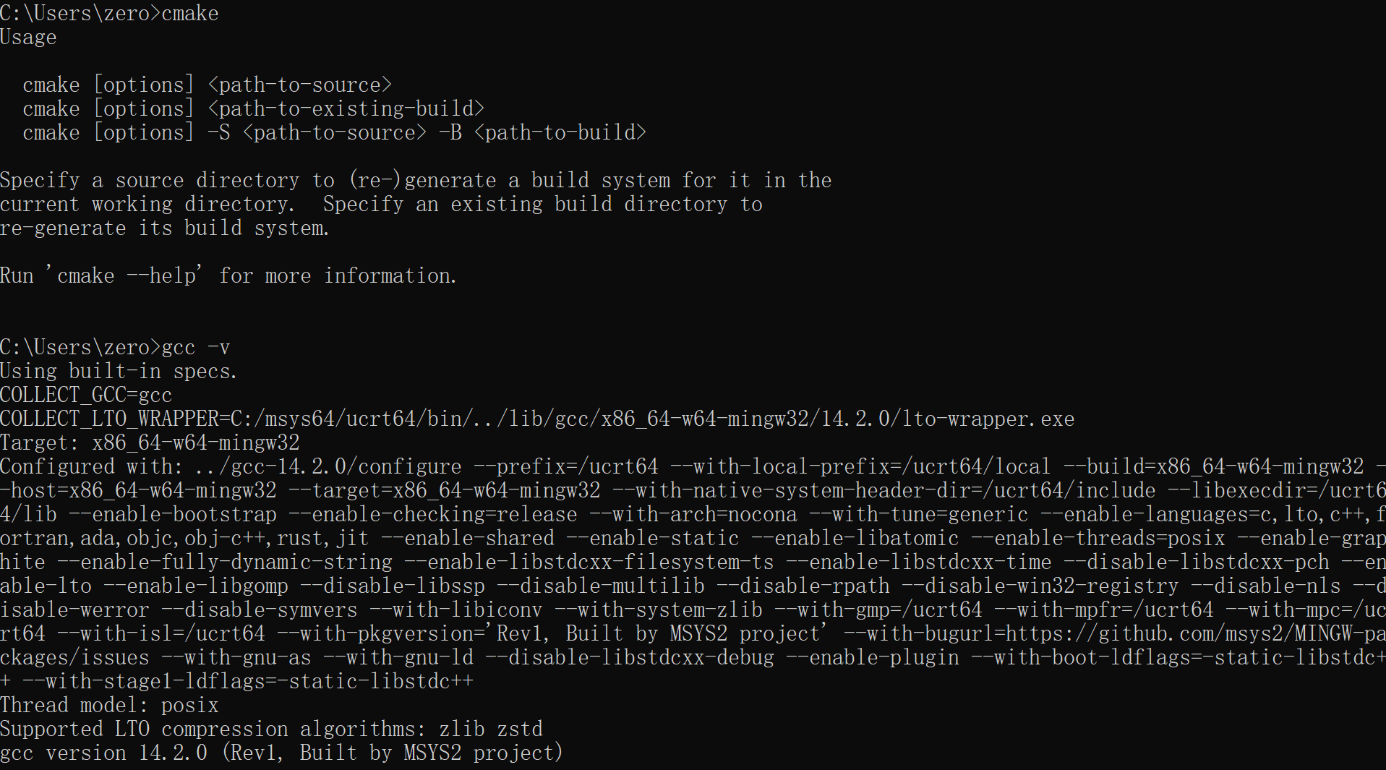Click the "Target: x86_64-w64-mingw32" line
This screenshot has width=1386, height=770.
150,443
